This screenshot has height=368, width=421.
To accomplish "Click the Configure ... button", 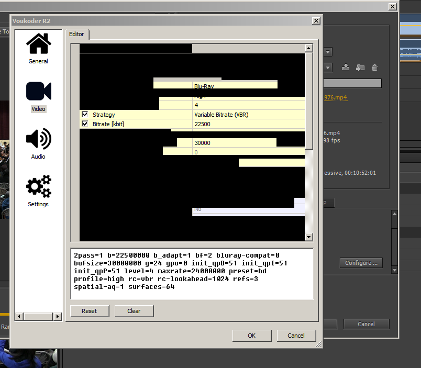I will click(361, 263).
